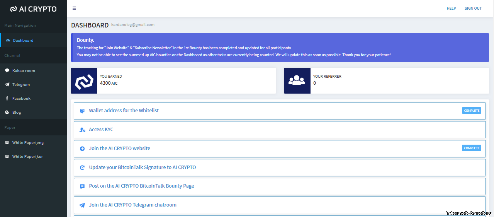Open the Telegram channel menu item
Image resolution: width=494 pixels, height=217 pixels.
tap(33, 84)
